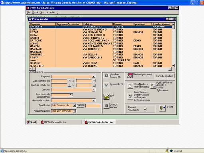Viewport: 204px width, 153px height.
Task: Click the Stampa nucleo printer icon
Action: pyautogui.click(x=106, y=106)
